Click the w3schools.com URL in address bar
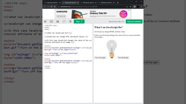186x104 pixels. pyautogui.click(x=79, y=7)
